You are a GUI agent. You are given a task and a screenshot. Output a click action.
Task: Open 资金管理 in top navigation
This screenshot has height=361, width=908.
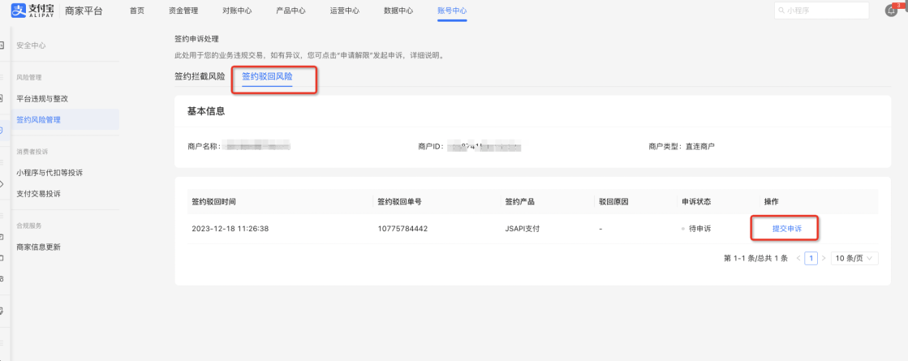coord(183,11)
